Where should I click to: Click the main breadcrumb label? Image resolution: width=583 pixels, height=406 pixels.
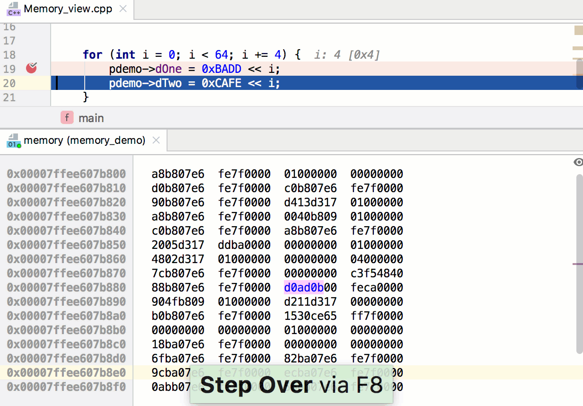pyautogui.click(x=91, y=117)
